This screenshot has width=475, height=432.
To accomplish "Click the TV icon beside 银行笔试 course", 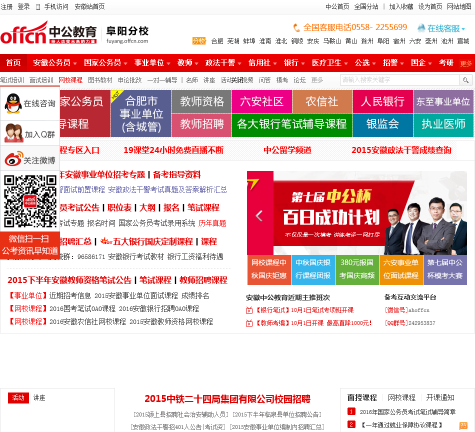I will pos(249,310).
